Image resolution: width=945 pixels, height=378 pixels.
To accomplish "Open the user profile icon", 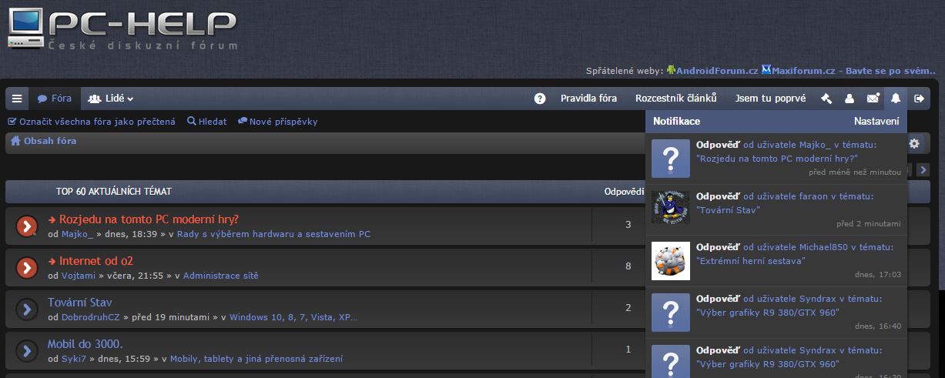I will pos(849,99).
